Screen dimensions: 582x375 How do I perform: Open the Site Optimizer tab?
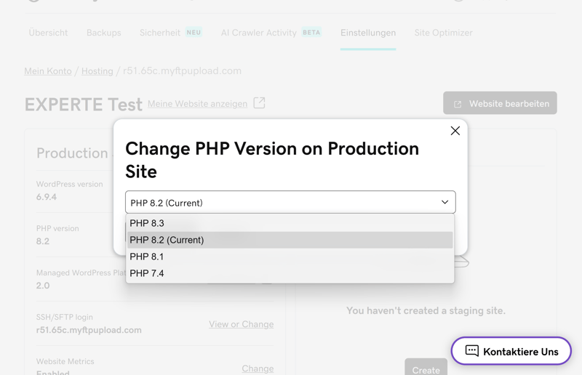(444, 33)
